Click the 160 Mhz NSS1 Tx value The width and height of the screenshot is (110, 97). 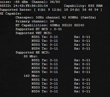pyautogui.click(x=54, y=80)
